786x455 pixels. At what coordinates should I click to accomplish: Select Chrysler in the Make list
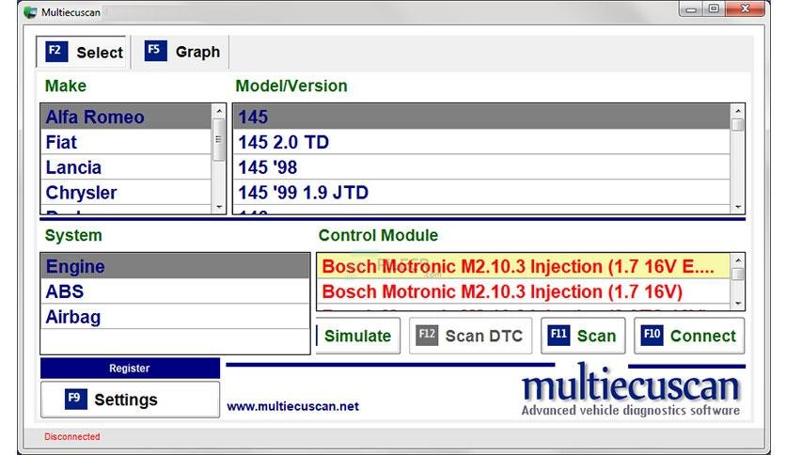pyautogui.click(x=126, y=192)
